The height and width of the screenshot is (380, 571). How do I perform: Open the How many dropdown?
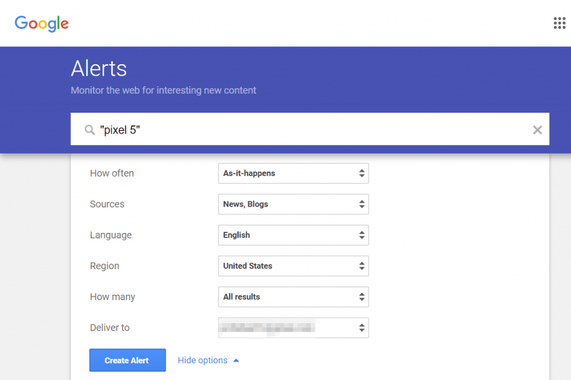click(293, 297)
